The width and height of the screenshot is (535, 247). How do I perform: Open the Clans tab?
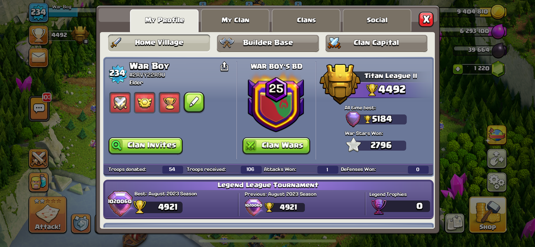306,20
